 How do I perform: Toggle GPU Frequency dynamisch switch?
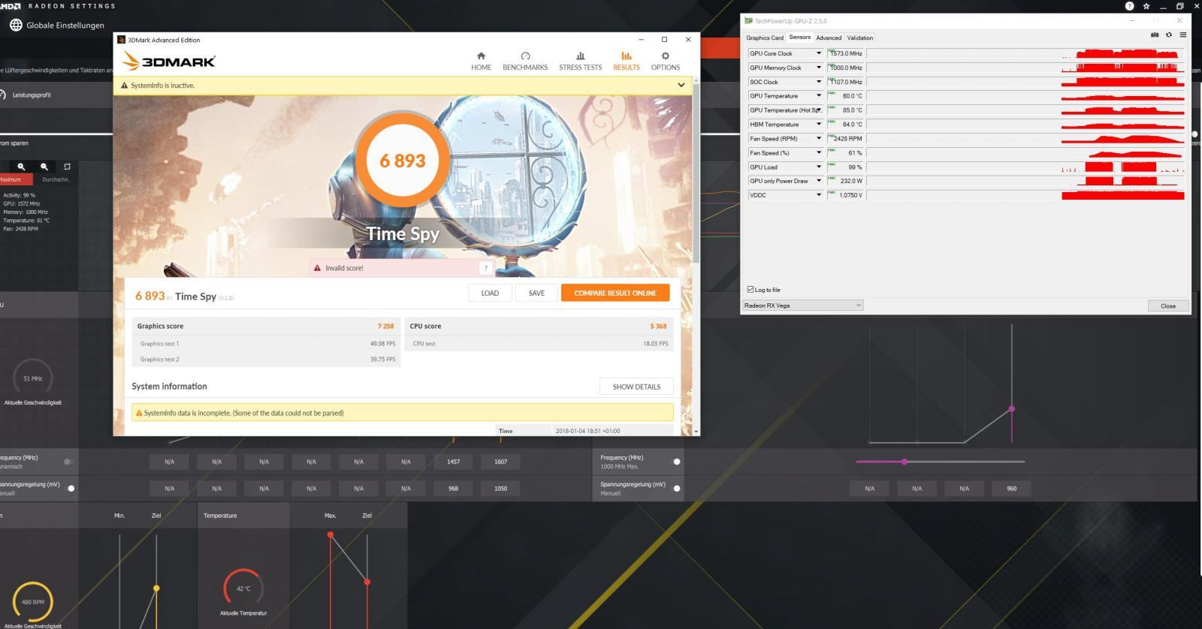click(68, 462)
